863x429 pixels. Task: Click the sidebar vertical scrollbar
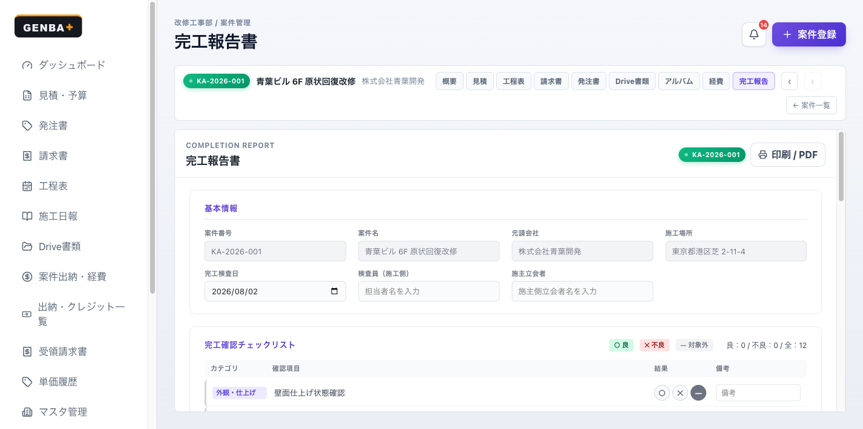(x=153, y=147)
